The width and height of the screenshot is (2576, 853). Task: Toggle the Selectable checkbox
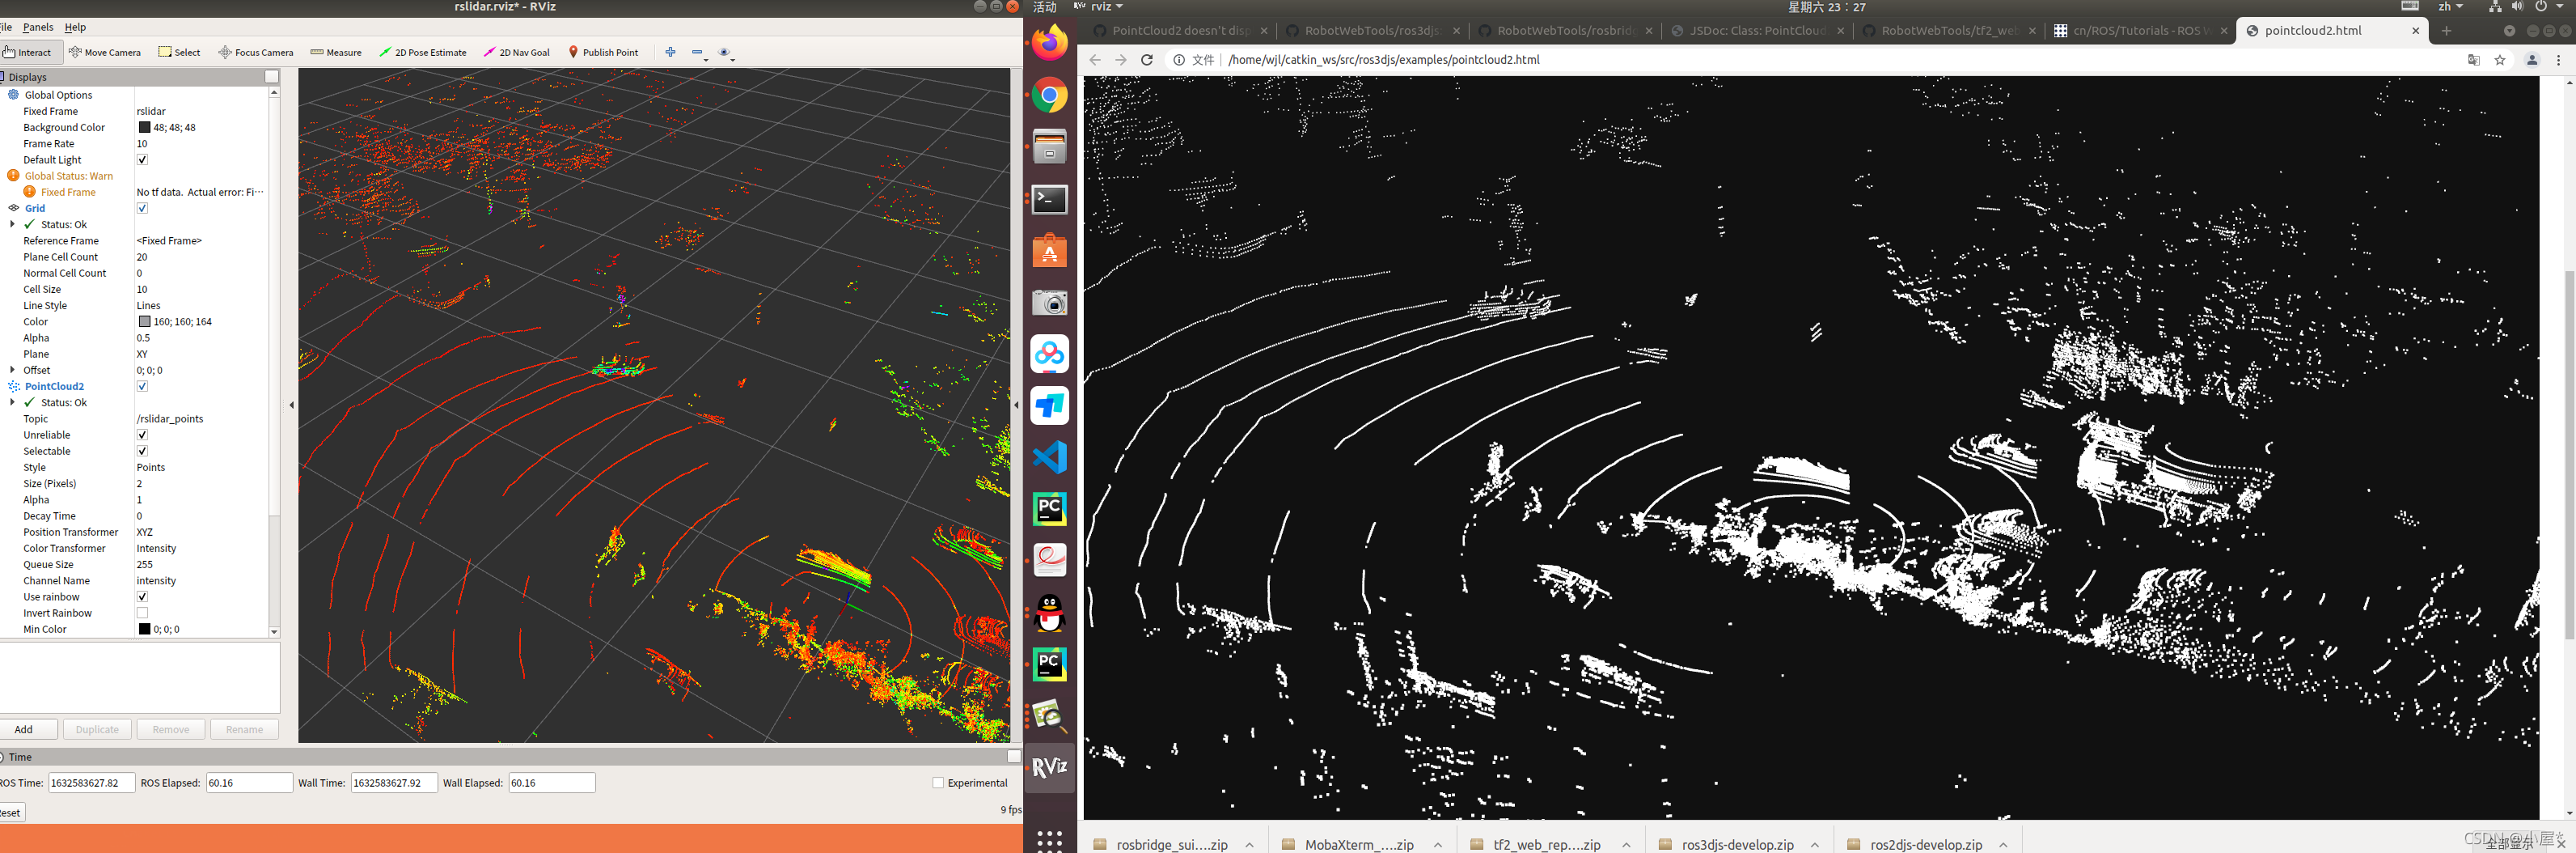click(142, 452)
